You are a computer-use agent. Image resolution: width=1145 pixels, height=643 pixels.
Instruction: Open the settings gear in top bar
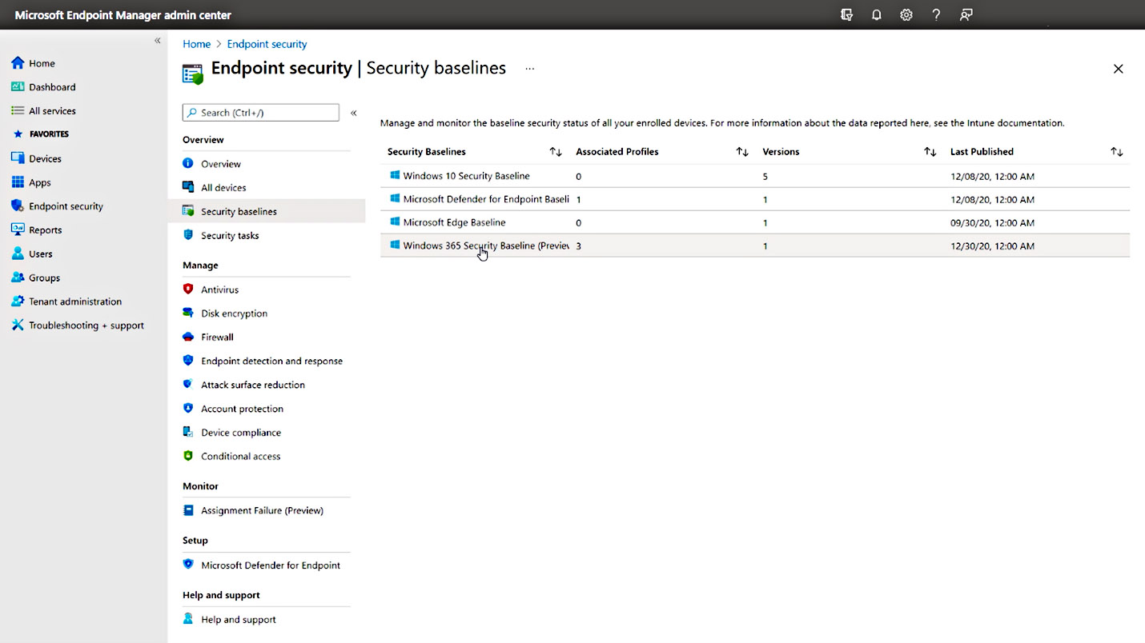pyautogui.click(x=906, y=14)
